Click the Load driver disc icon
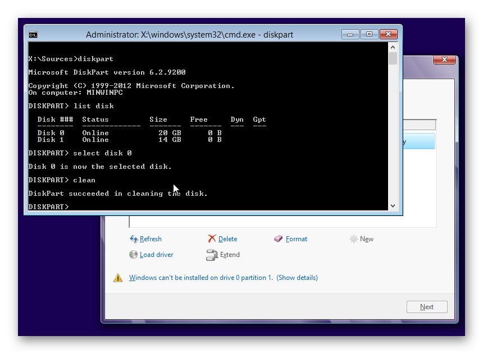The image size is (483, 354). tap(133, 255)
